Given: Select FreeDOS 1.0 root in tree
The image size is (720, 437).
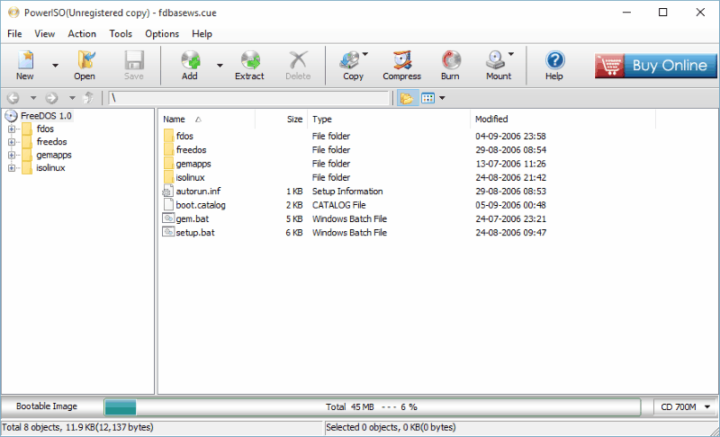Looking at the screenshot, I should 46,116.
